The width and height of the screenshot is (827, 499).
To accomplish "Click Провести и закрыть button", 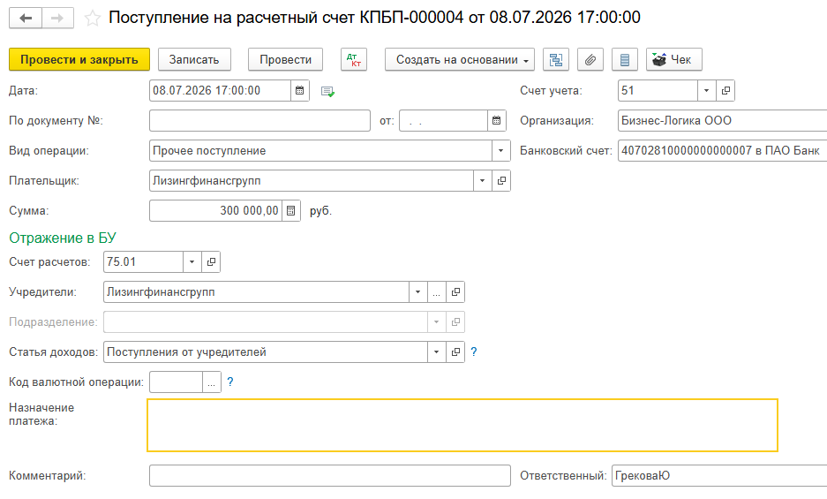I will pyautogui.click(x=79, y=60).
